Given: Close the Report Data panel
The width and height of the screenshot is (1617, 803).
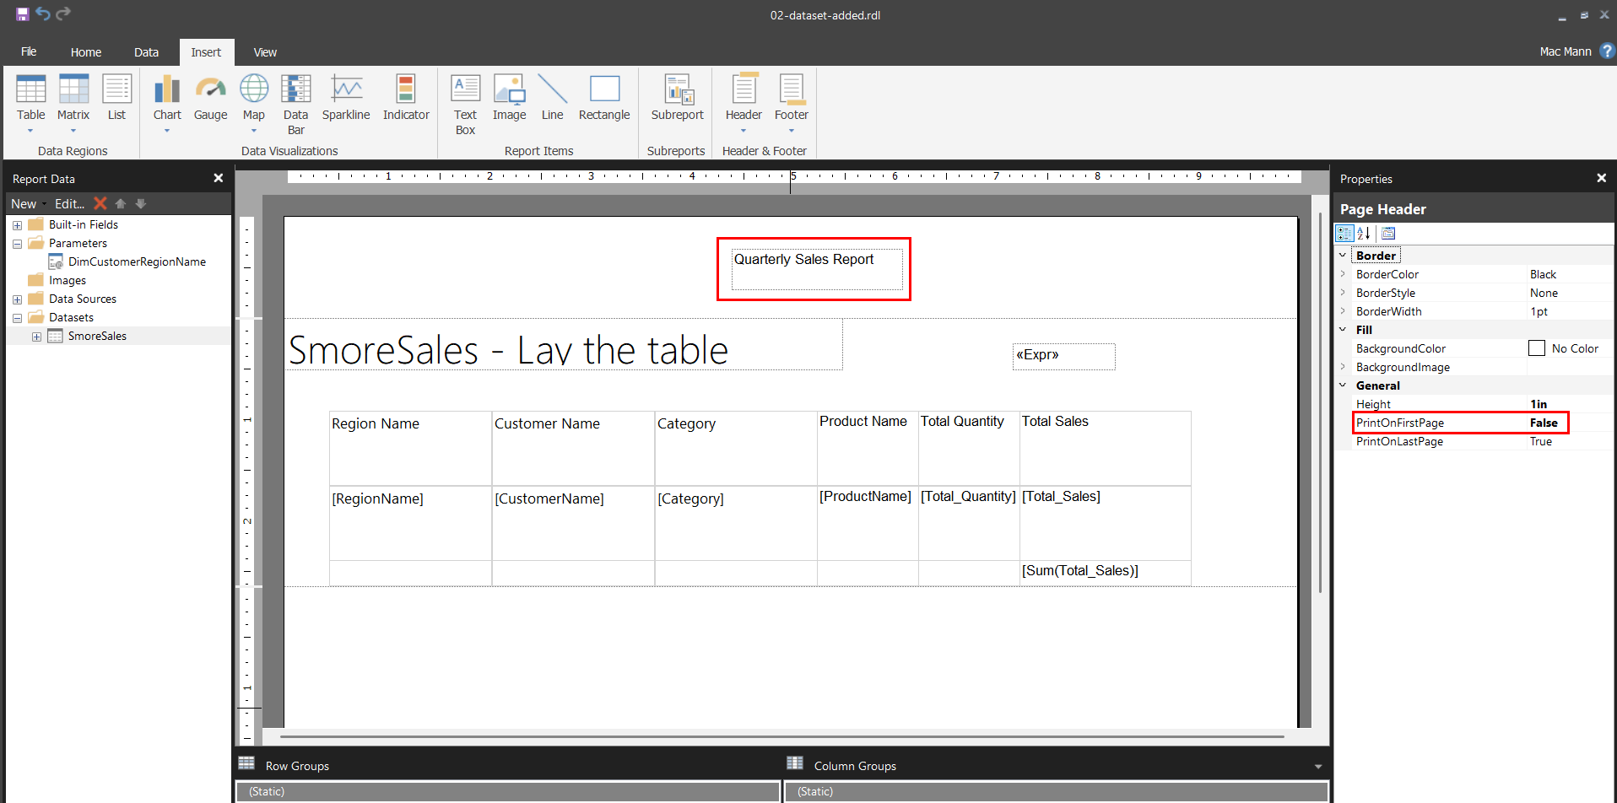Looking at the screenshot, I should click(219, 178).
